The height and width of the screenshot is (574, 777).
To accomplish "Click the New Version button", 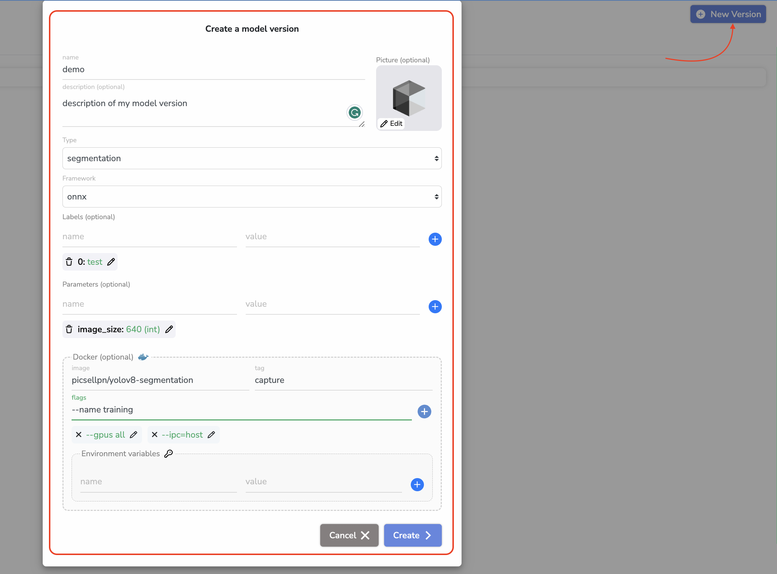I will [x=728, y=14].
